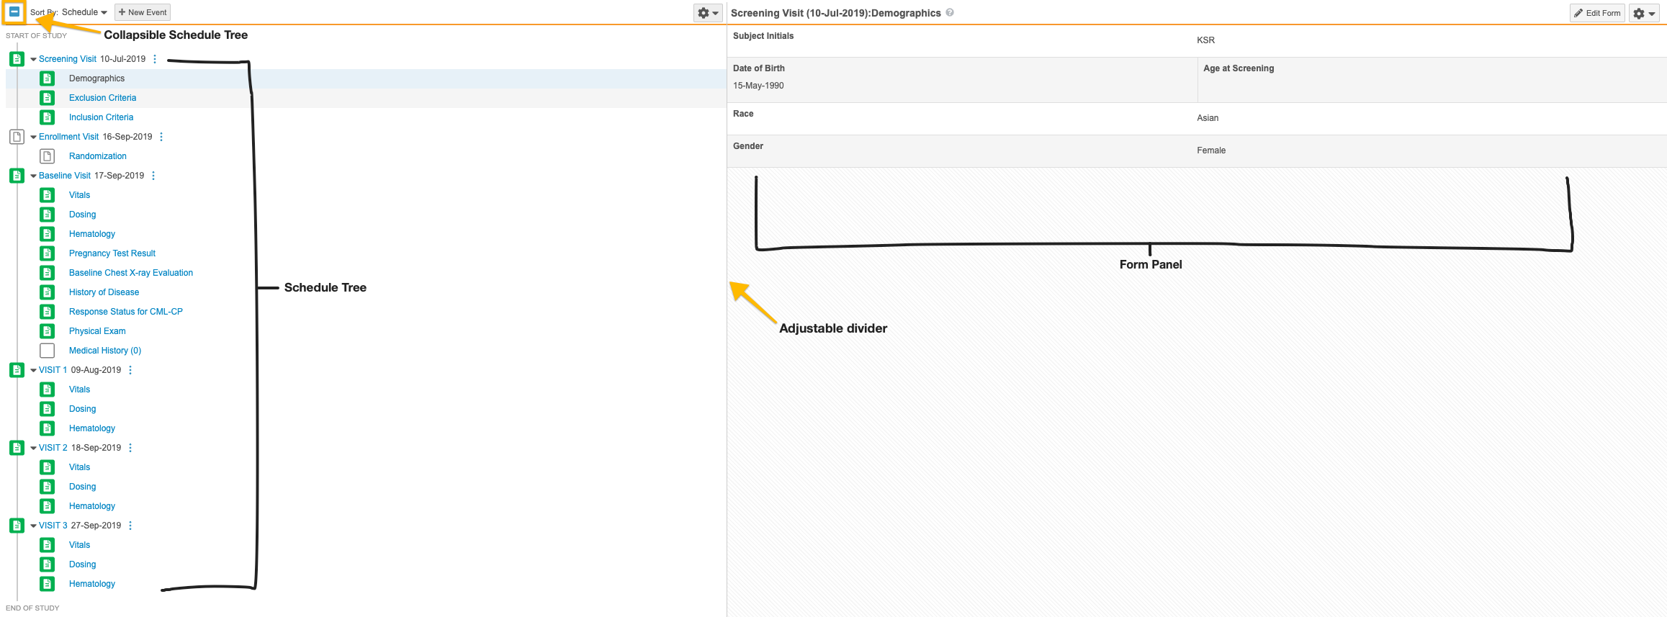
Task: Collapse the VISIT 2 event arrow
Action: [33, 448]
